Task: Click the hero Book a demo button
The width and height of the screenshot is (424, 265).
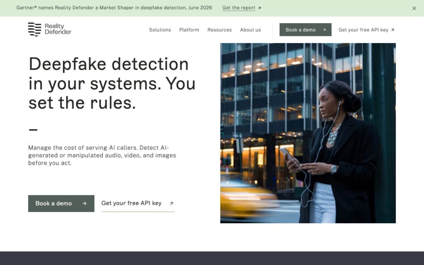Action: [x=61, y=203]
